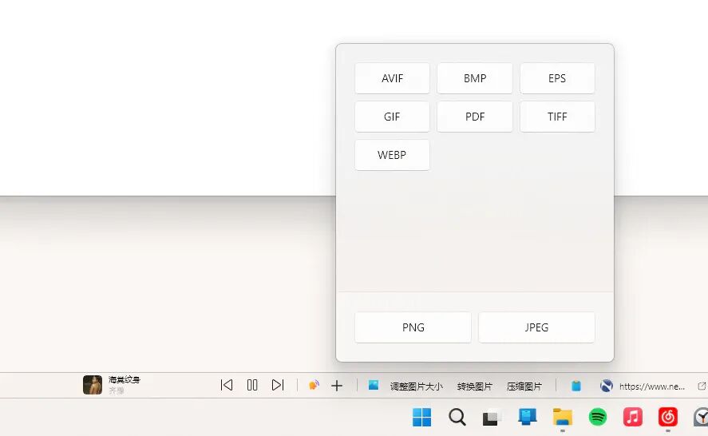Convert the image to GIF
This screenshot has width=708, height=436.
[392, 117]
